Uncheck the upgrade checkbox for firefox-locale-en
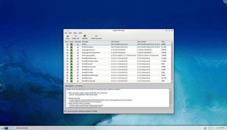 pyautogui.click(x=78, y=47)
